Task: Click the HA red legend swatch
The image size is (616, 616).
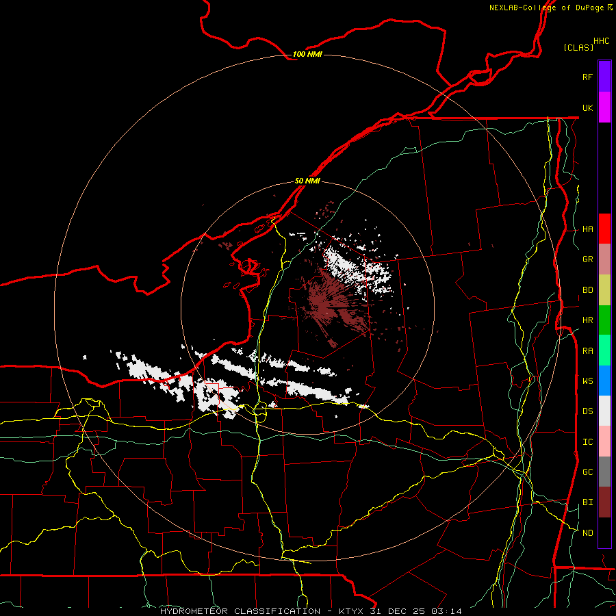Action: 604,229
